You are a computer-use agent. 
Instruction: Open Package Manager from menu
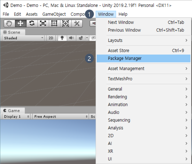pyautogui.click(x=144, y=58)
